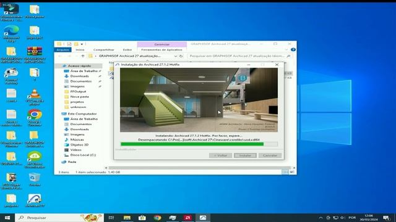Click the Windows Start button
The image size is (396, 222).
click(x=7, y=218)
